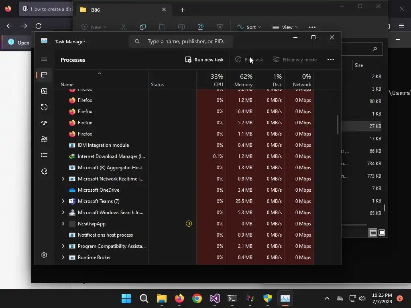Open View dropdown in File Explorer
The height and width of the screenshot is (308, 411).
click(285, 27)
